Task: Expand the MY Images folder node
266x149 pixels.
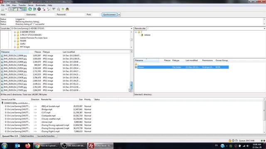Action: (x=15, y=47)
